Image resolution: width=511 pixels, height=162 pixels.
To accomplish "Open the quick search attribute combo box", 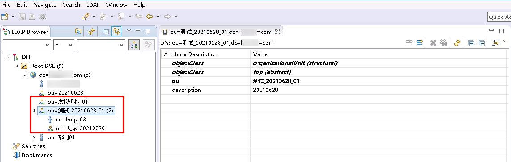I will [x=27, y=45].
